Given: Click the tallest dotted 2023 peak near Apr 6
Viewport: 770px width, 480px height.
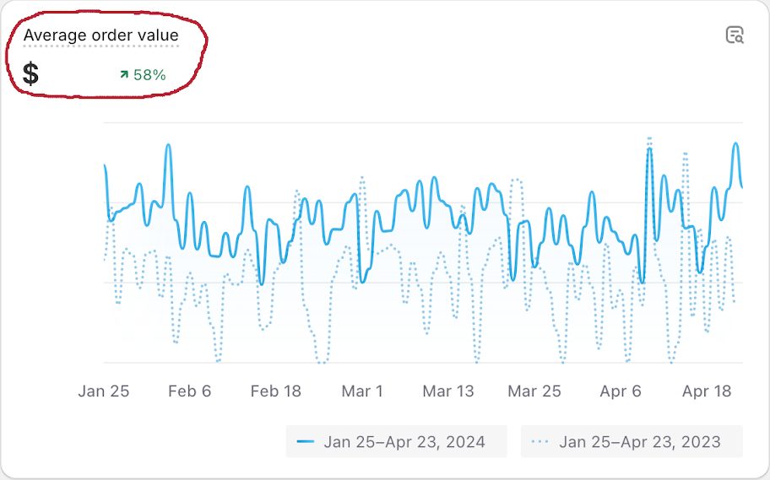Looking at the screenshot, I should pyautogui.click(x=649, y=138).
